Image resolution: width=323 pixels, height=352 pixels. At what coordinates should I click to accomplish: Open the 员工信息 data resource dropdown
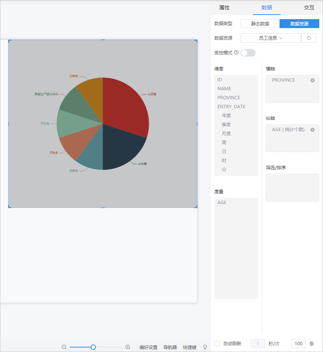(271, 38)
